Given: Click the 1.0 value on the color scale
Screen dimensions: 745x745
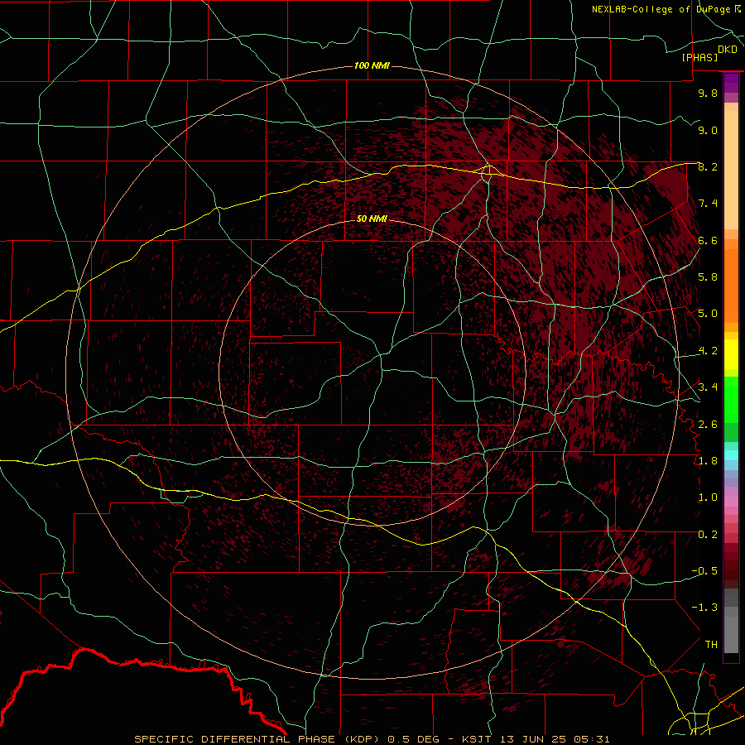Looking at the screenshot, I should [x=708, y=497].
